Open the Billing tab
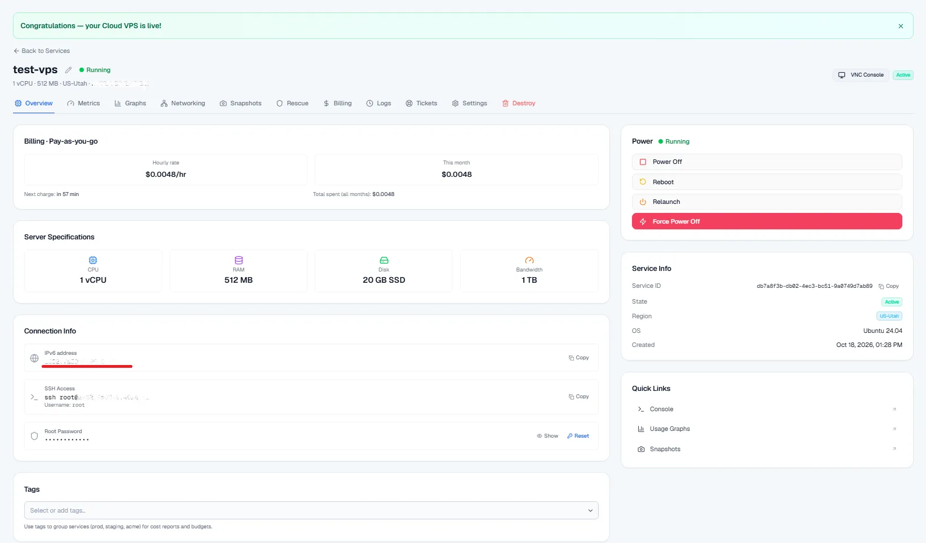 (x=337, y=103)
